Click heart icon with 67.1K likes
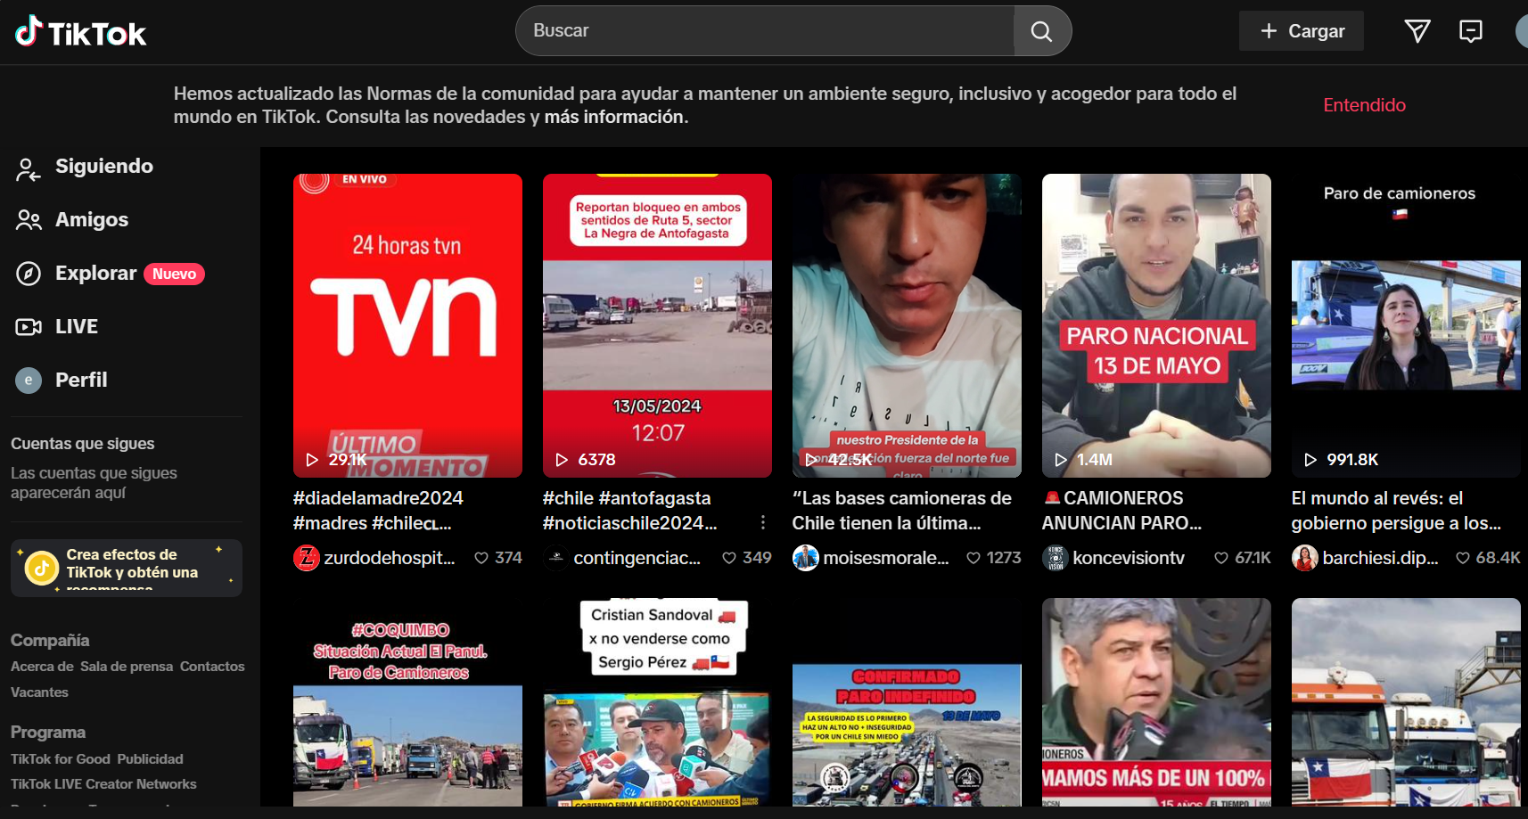The height and width of the screenshot is (819, 1528). (x=1221, y=558)
